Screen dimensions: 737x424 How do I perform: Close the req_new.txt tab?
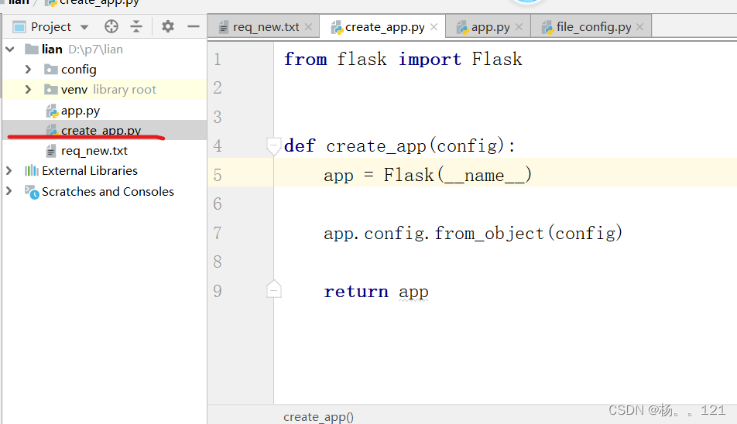pyautogui.click(x=308, y=27)
